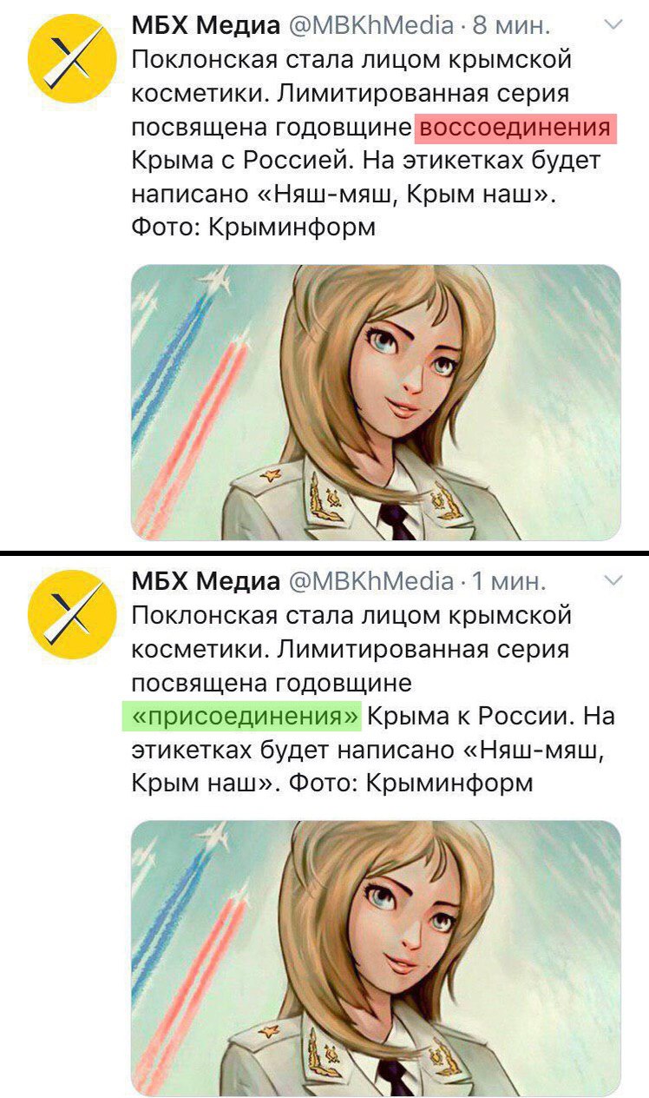Screen dimensions: 649x1098
Task: View the illustration attached to the first tweet
Action: click(376, 402)
